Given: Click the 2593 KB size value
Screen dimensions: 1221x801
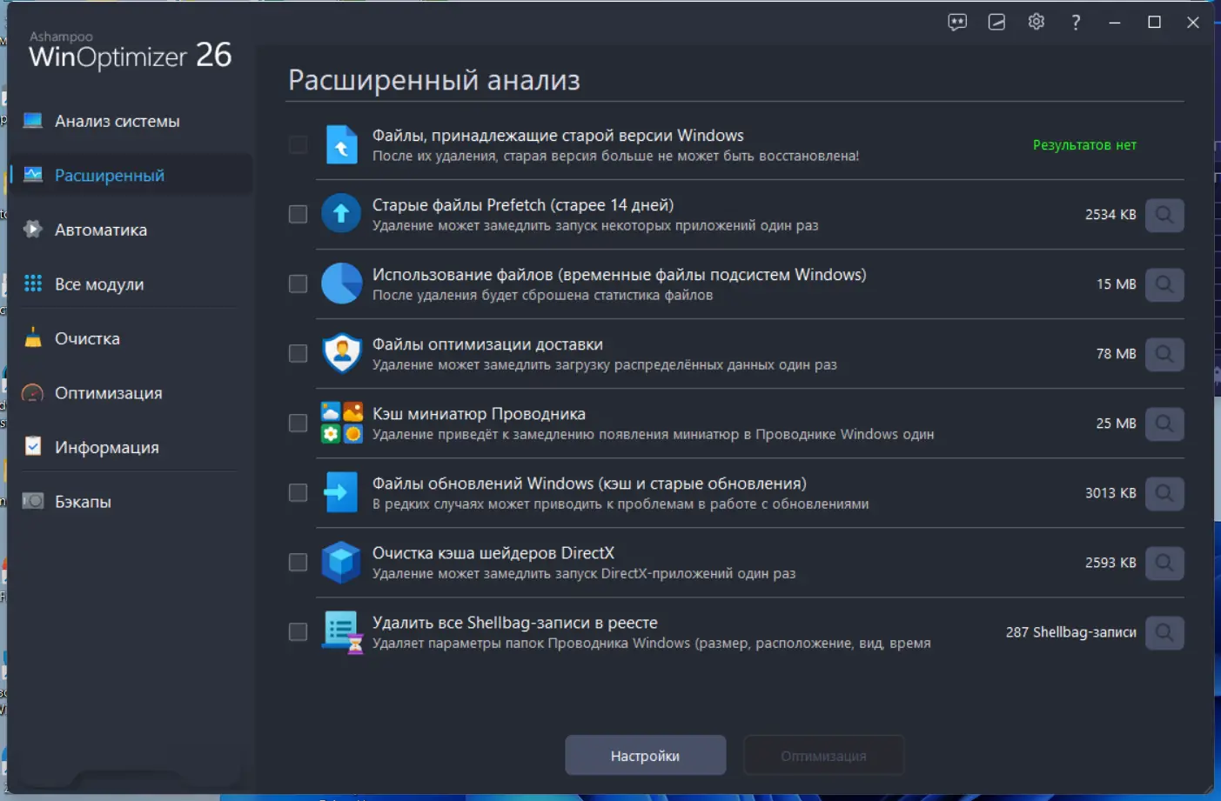Looking at the screenshot, I should coord(1110,563).
